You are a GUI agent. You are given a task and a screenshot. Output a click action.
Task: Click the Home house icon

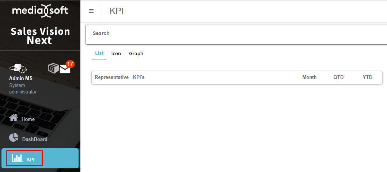14,118
